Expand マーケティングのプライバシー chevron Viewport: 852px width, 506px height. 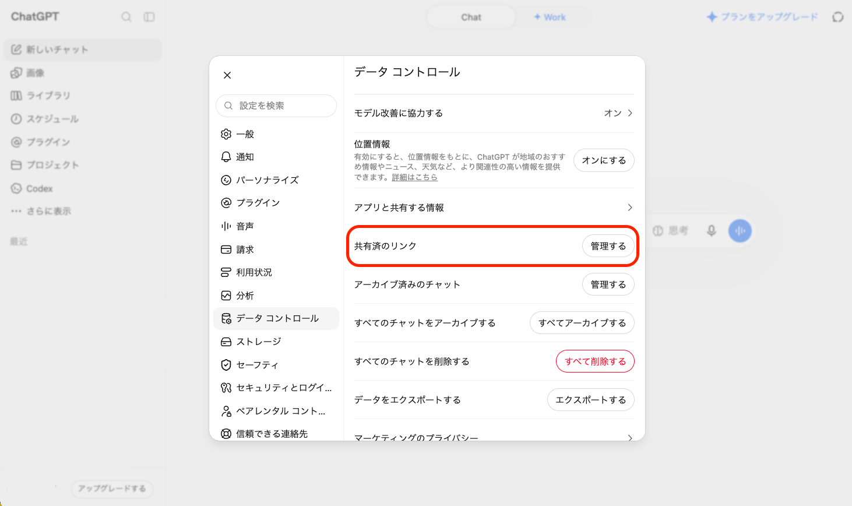click(630, 437)
